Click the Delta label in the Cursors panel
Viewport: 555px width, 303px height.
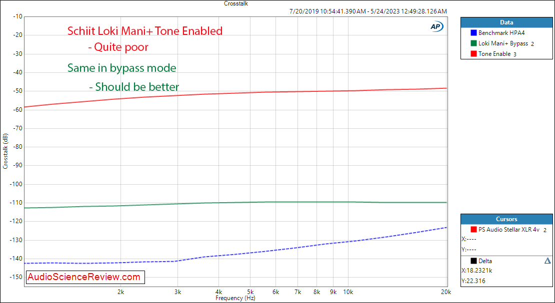pos(485,261)
